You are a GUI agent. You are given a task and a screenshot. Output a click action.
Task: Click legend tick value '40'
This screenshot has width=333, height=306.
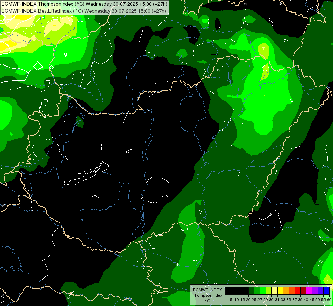306,300
